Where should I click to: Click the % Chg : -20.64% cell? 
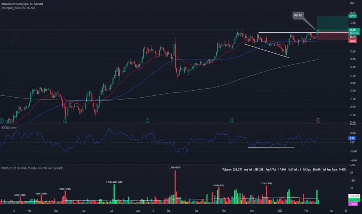312,170
